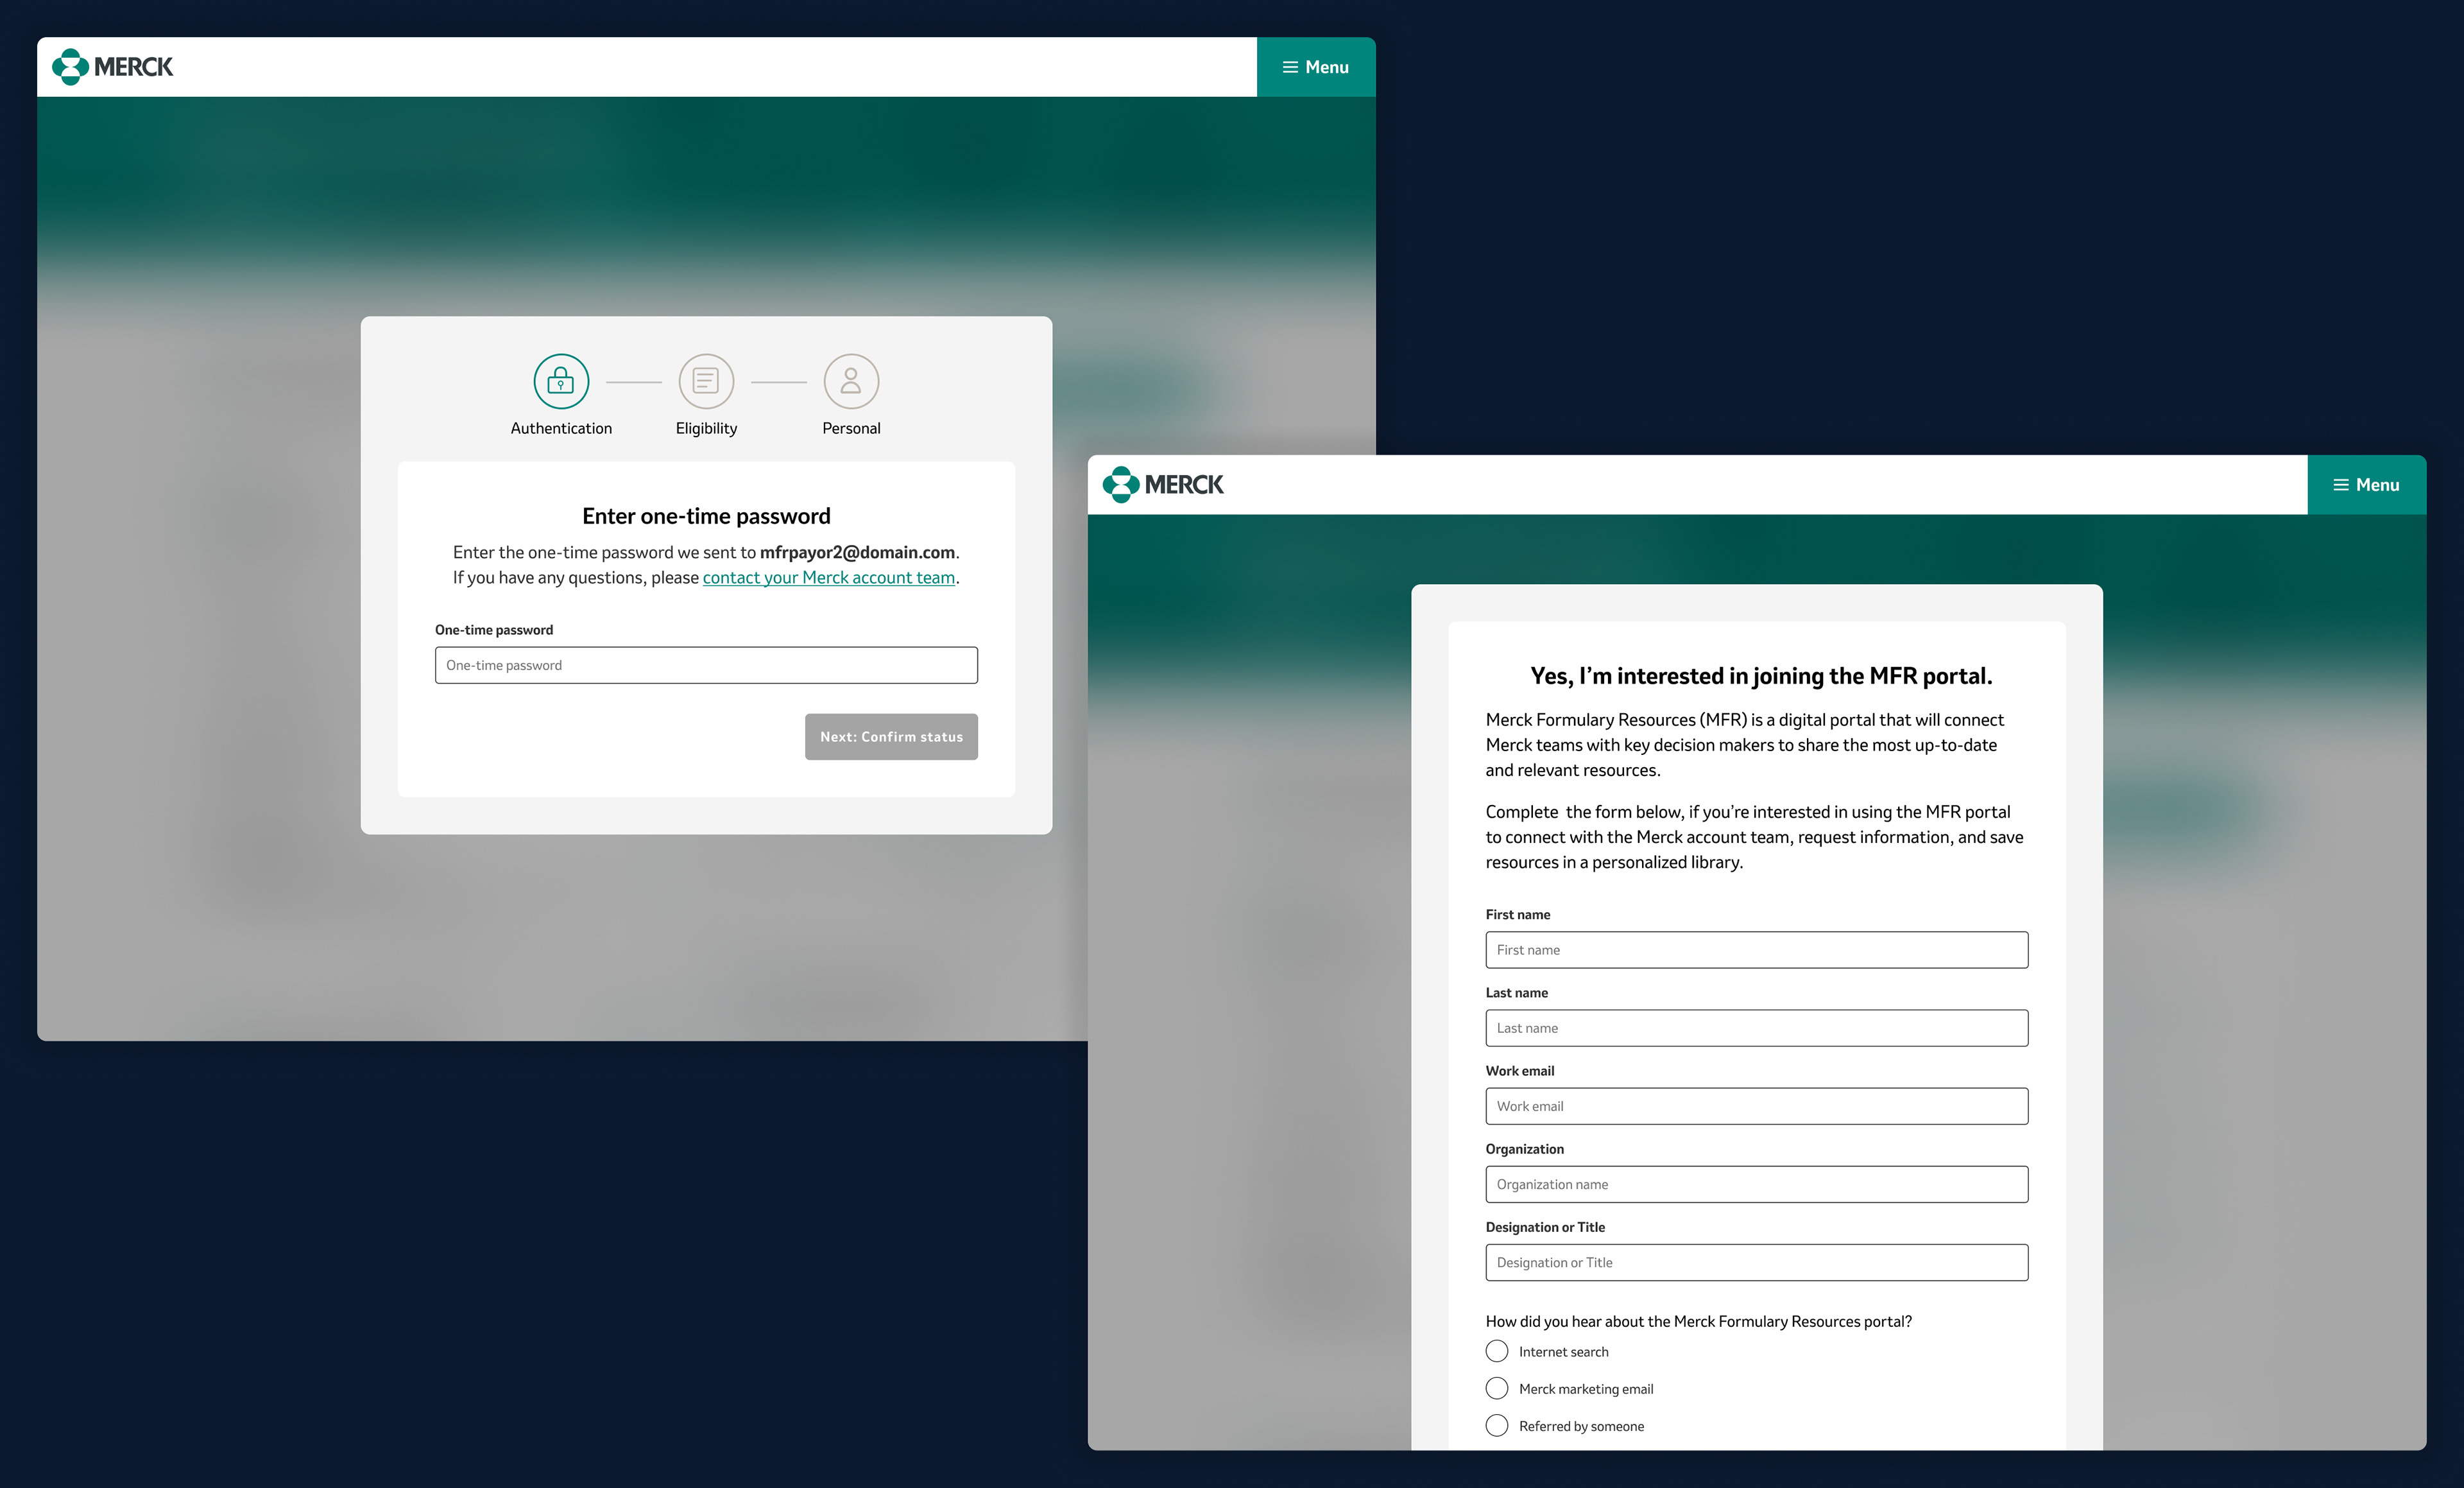
Task: Select the Merck marketing email radio button
Action: pos(1497,1388)
